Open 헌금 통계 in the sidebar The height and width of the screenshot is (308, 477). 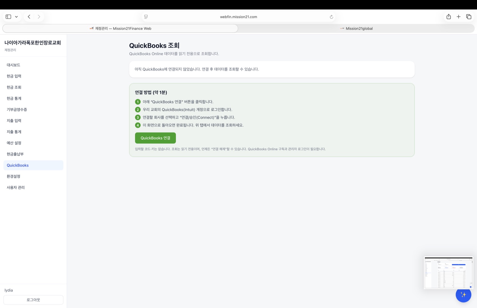[x=33, y=99]
